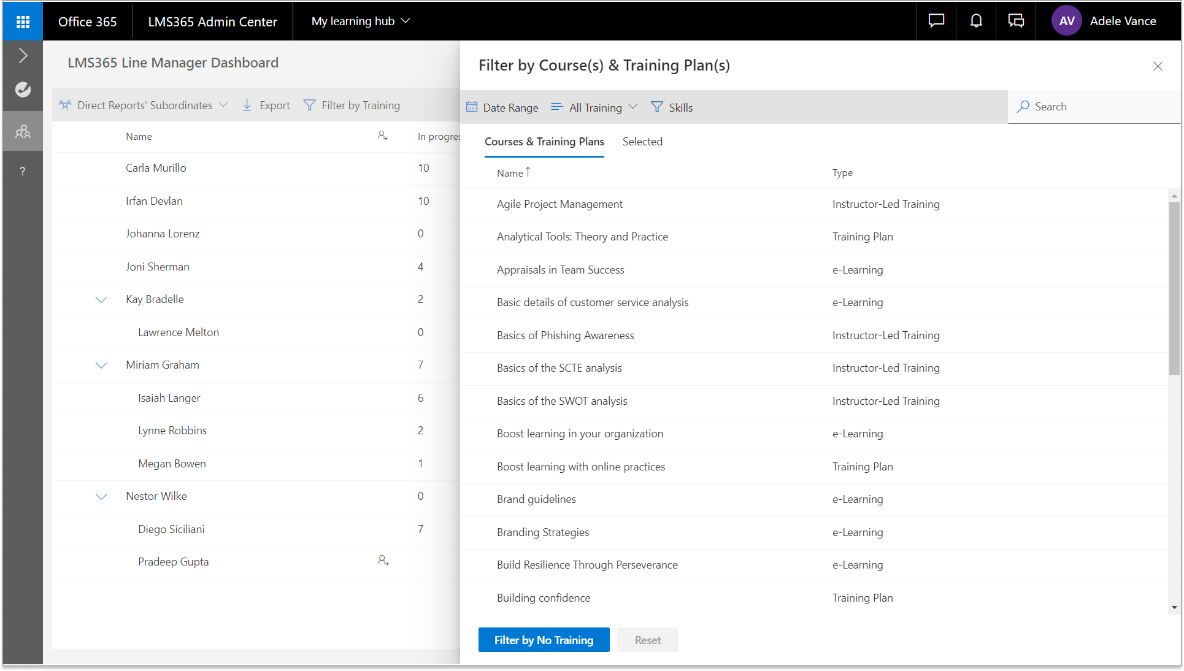Viewport: 1184px width, 671px height.
Task: Switch to the Selected tab
Action: (x=642, y=142)
